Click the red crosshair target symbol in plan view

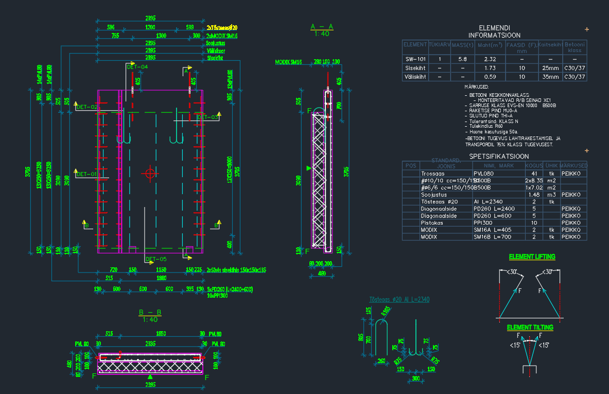click(x=150, y=174)
